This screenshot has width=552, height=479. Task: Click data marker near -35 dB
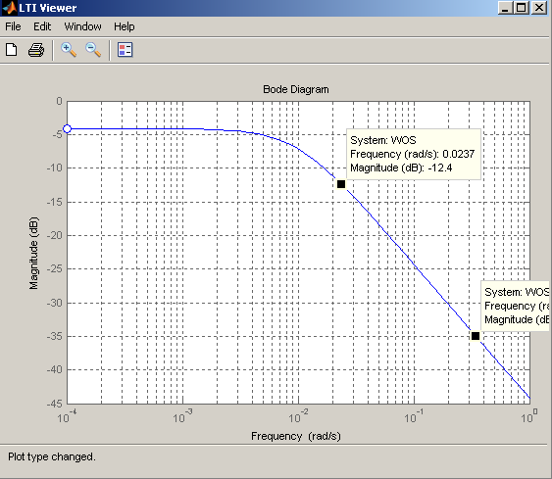click(x=476, y=336)
